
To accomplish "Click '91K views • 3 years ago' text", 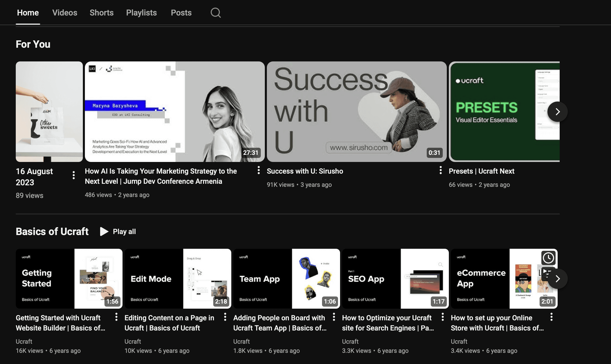I will pyautogui.click(x=299, y=185).
